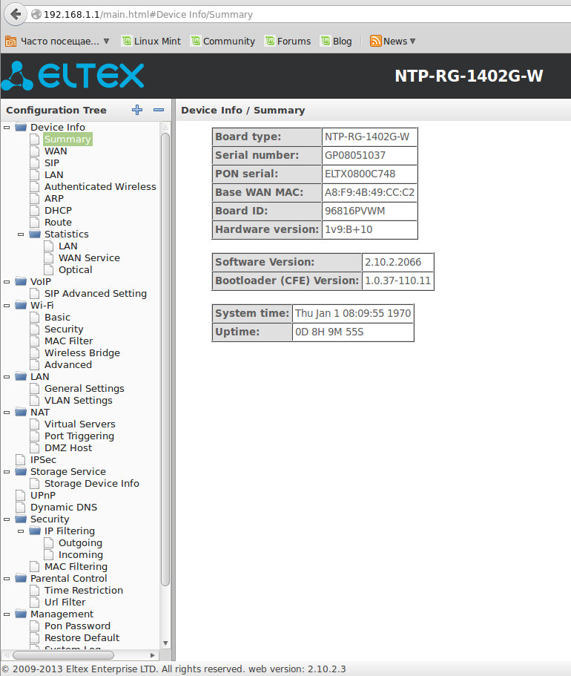Open Virtual Servers page
571x676 pixels.
80,424
